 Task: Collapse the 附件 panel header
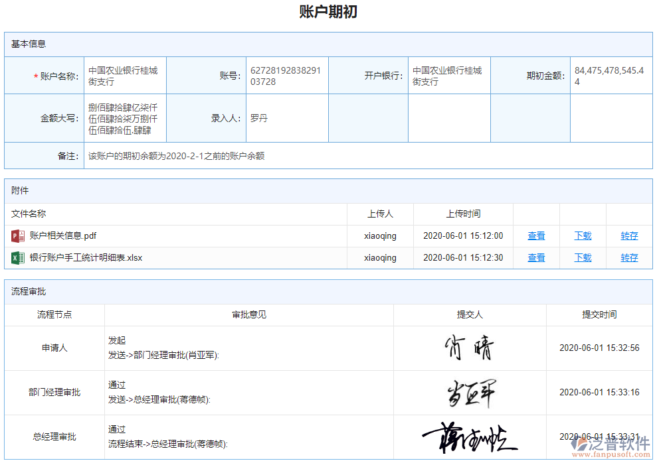tap(20, 190)
